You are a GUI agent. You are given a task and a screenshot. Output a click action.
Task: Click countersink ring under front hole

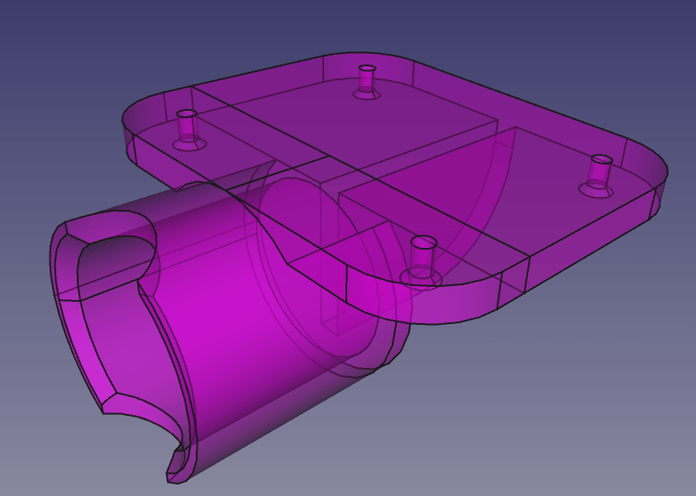(x=421, y=279)
